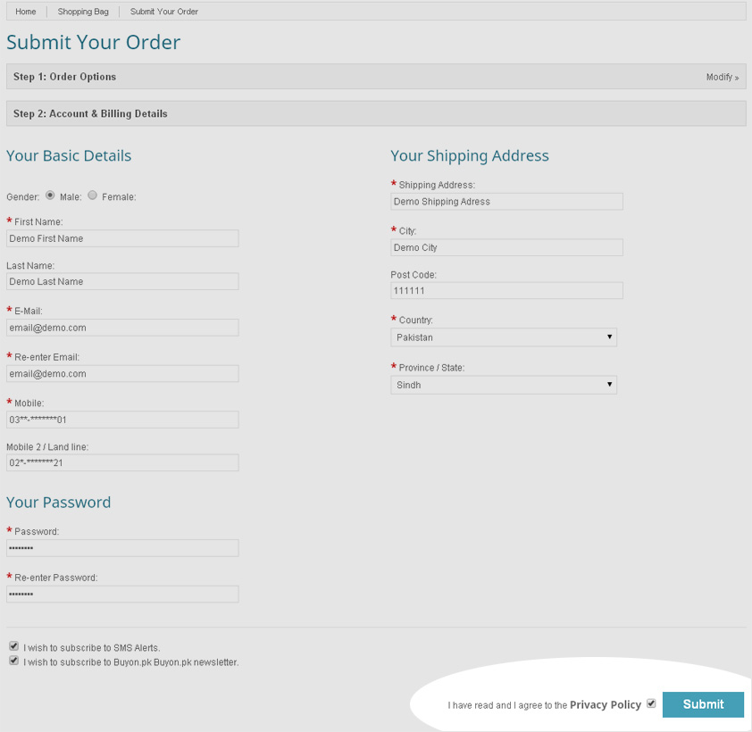Go to Home in the breadcrumb
The image size is (752, 732).
click(x=25, y=12)
